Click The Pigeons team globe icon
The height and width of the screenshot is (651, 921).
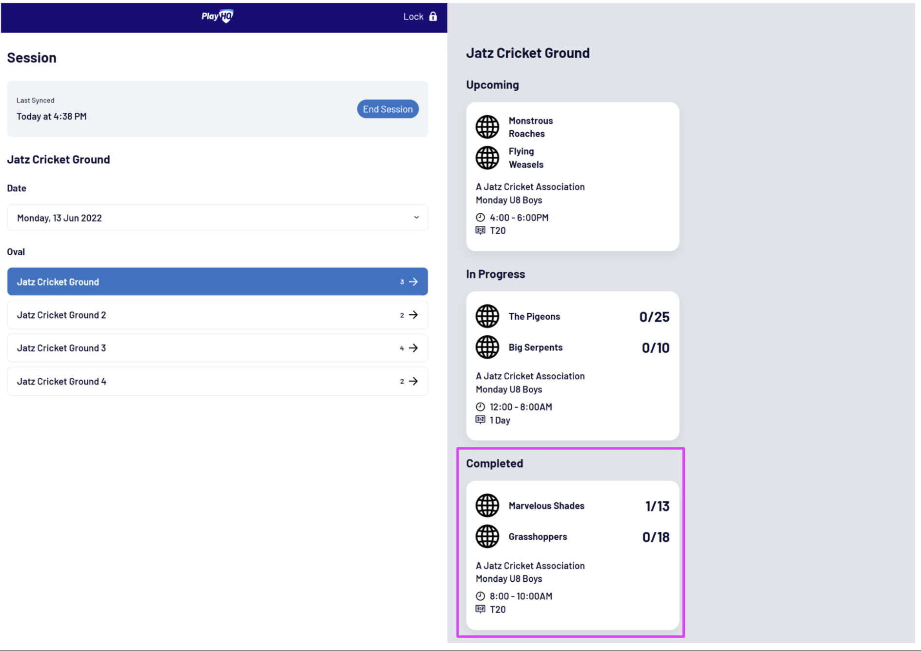(x=487, y=316)
